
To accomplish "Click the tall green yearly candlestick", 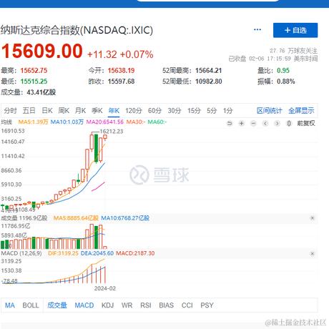I will (96, 148).
